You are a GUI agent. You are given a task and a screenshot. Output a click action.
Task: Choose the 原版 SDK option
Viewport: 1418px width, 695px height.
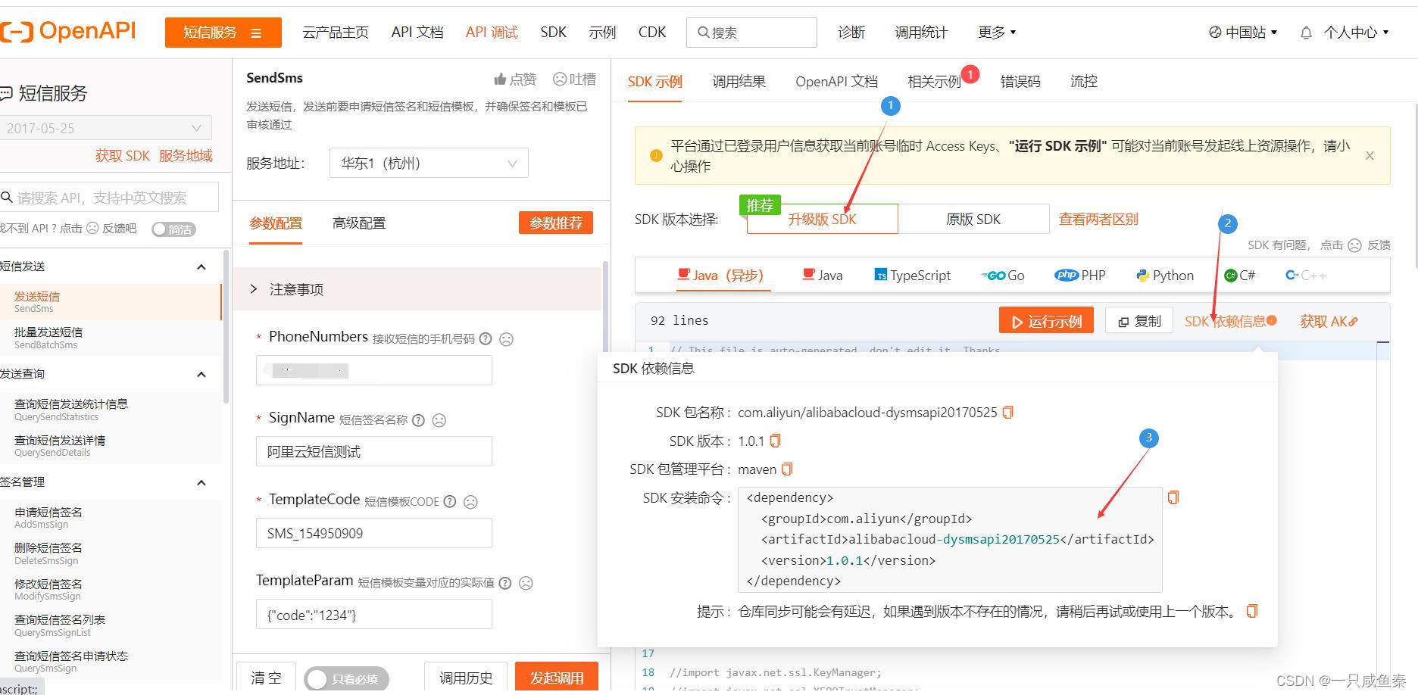[973, 219]
